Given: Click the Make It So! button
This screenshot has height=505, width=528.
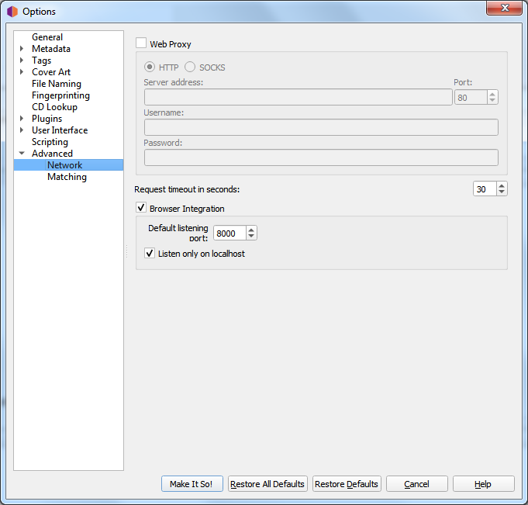Looking at the screenshot, I should coord(192,484).
